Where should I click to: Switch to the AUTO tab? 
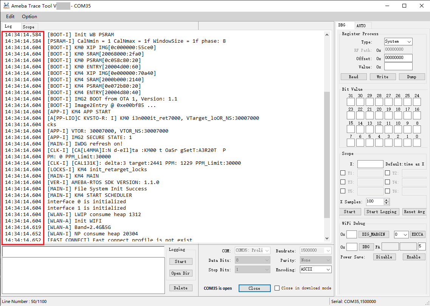click(x=361, y=26)
